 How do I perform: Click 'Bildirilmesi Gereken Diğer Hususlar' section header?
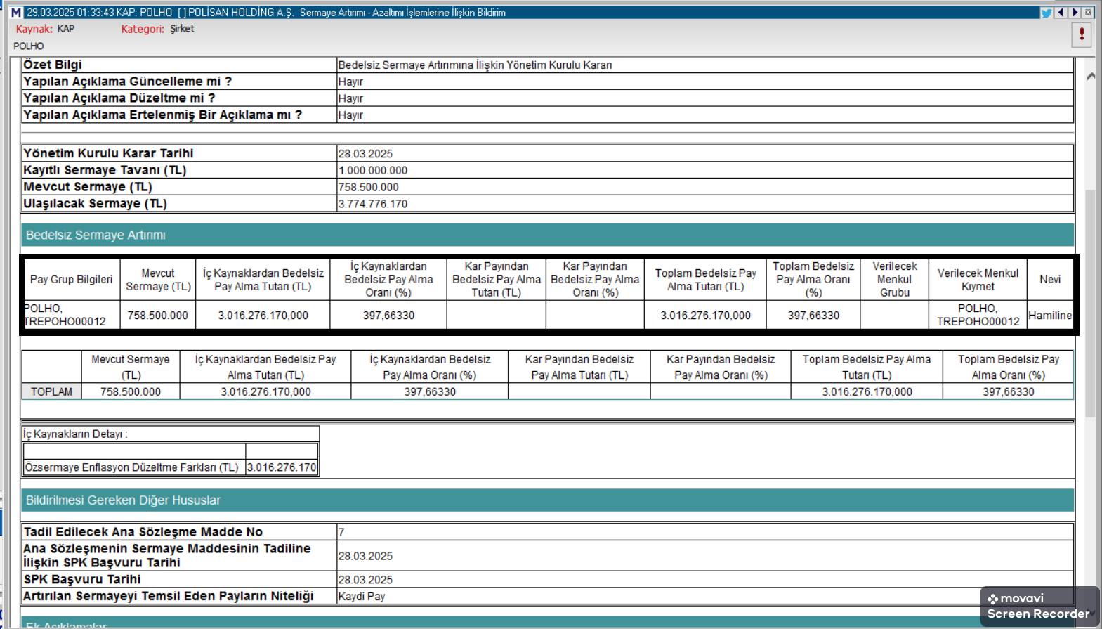click(x=548, y=500)
